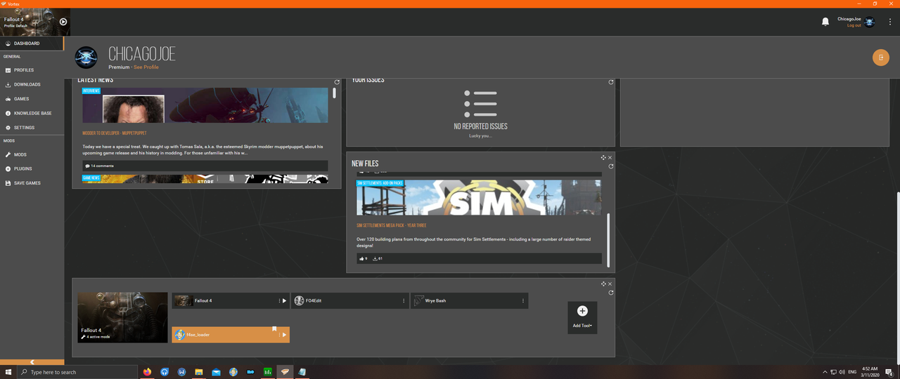
Task: Click the Log out link
Action: 854,25
